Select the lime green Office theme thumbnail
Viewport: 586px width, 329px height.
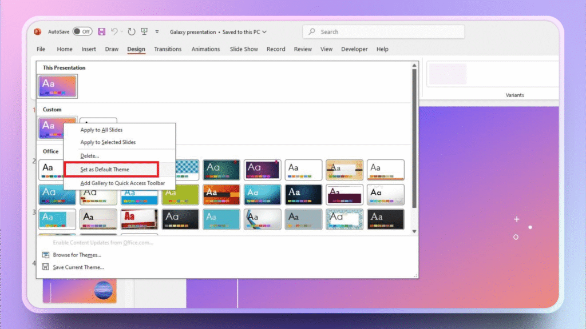click(180, 194)
